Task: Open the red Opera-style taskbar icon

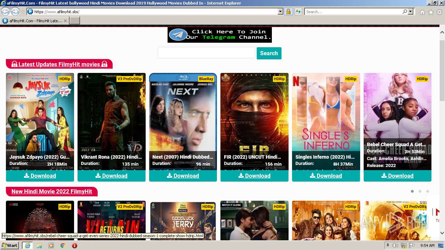Action: (x=74, y=245)
